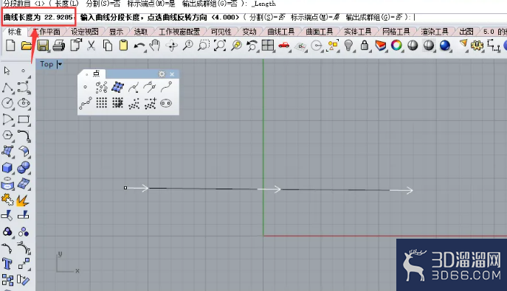Select the Boolean spheres tool
Image resolution: width=507 pixels, height=291 pixels.
24,167
